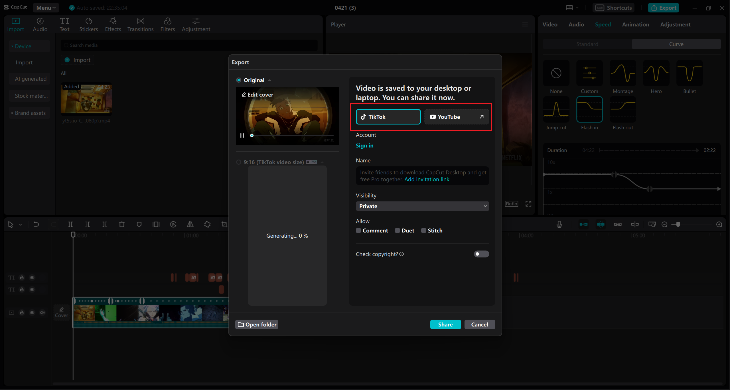Viewport: 730px width, 390px height.
Task: Open the Menu dropdown
Action: coord(46,8)
